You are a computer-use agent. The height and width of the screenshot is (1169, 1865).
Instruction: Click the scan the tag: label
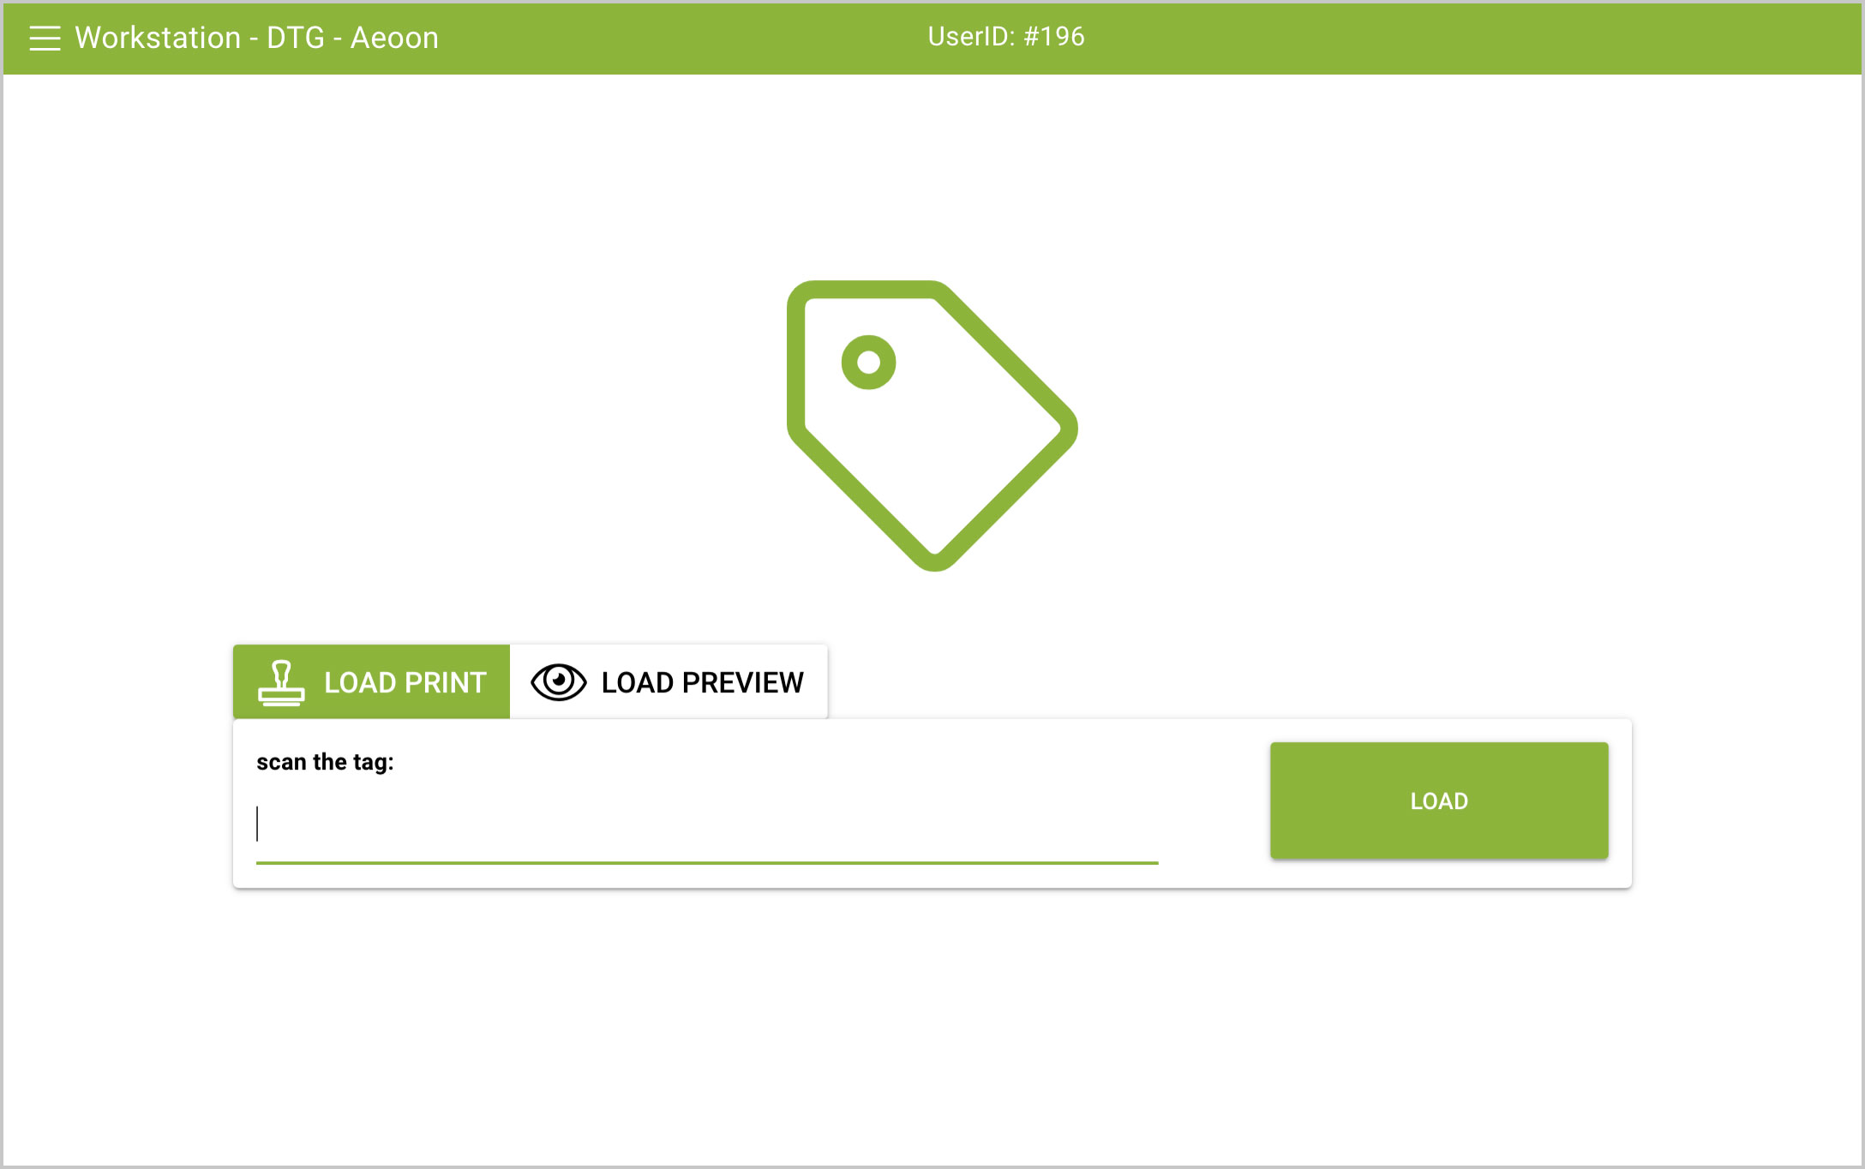click(x=325, y=762)
